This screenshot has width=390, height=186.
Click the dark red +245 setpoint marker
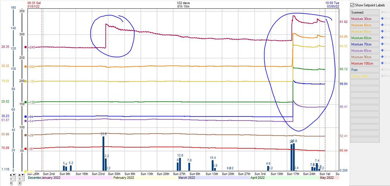pyautogui.click(x=26, y=47)
